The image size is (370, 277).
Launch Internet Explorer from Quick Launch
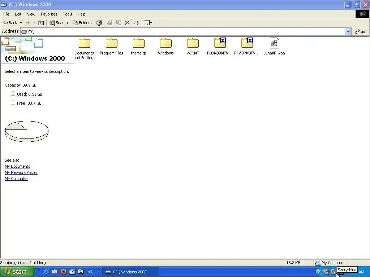[46, 272]
